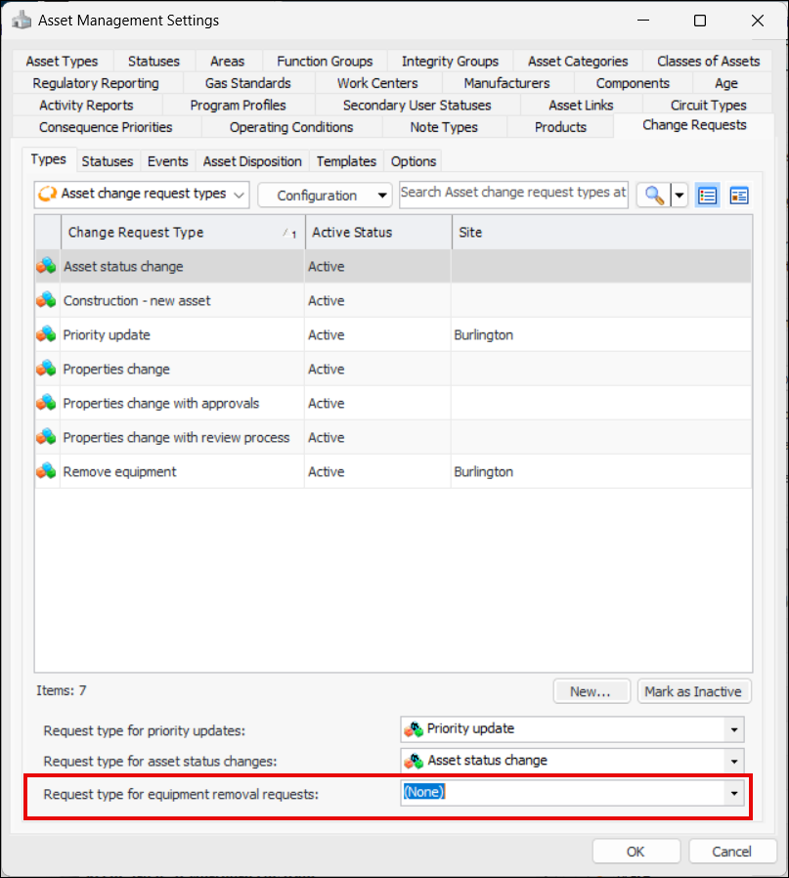Open the Program Profiles tab
The height and width of the screenshot is (878, 789).
(238, 105)
